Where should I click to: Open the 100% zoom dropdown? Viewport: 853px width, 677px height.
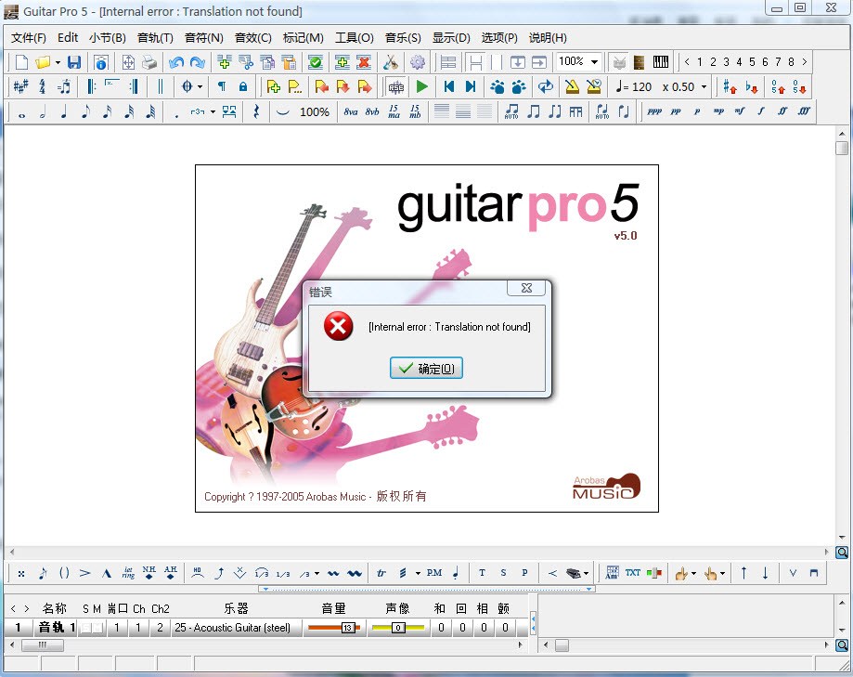(x=595, y=61)
